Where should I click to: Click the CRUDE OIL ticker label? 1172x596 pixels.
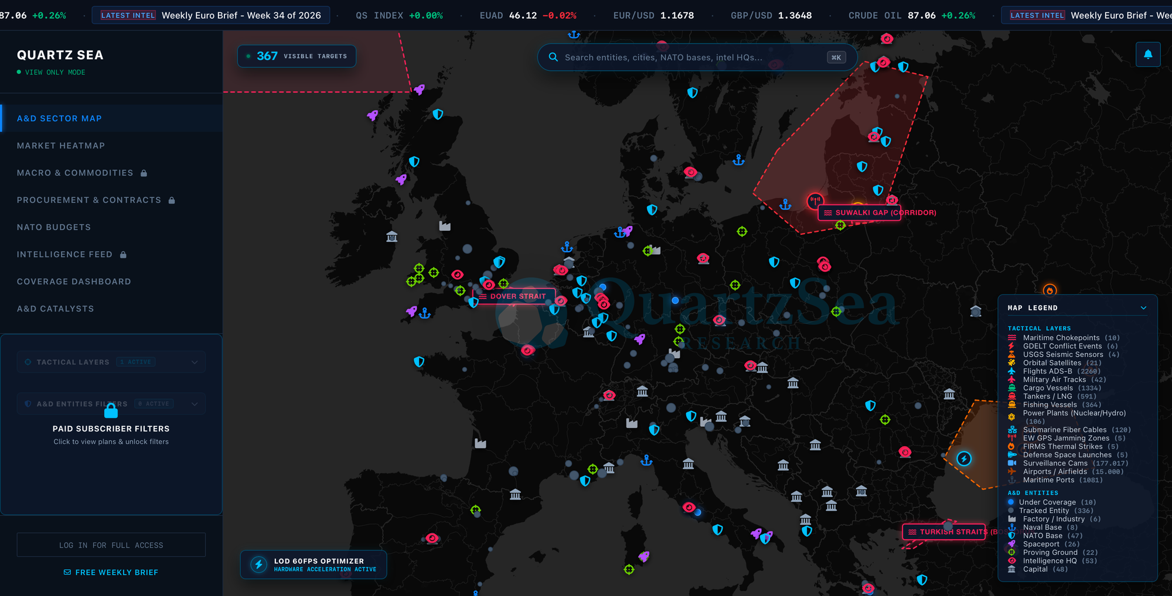[875, 16]
